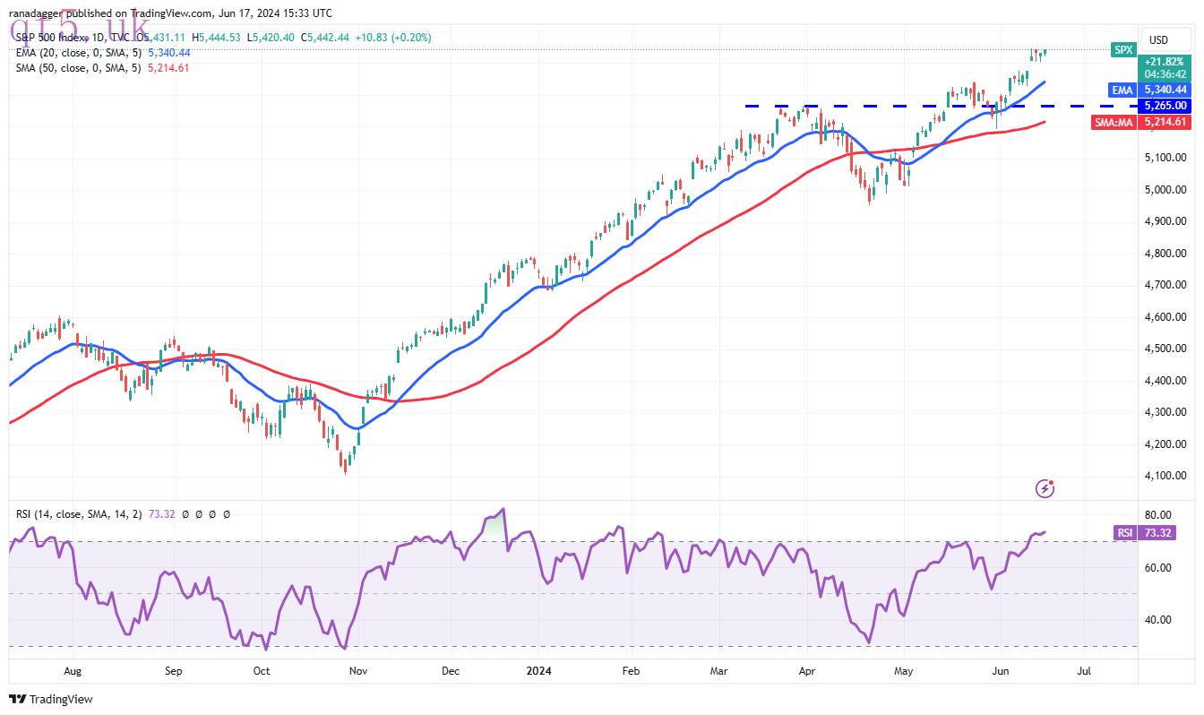Image resolution: width=1204 pixels, height=715 pixels.
Task: Select the SPX price tag label
Action: [1123, 50]
